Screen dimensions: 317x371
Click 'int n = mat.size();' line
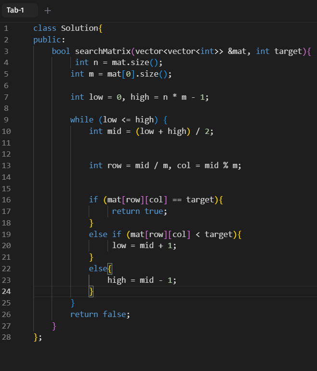119,63
